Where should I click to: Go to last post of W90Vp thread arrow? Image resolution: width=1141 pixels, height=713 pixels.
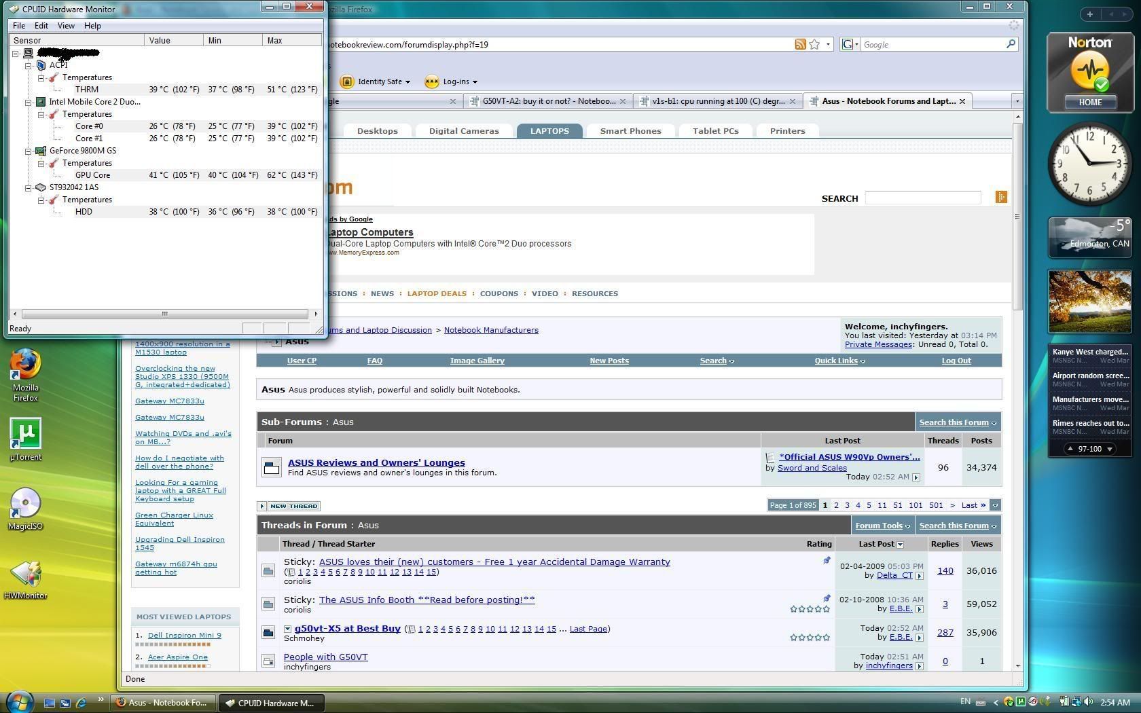tap(916, 477)
